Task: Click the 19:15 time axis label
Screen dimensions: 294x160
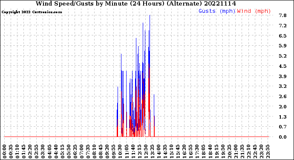Action: pos(217,151)
